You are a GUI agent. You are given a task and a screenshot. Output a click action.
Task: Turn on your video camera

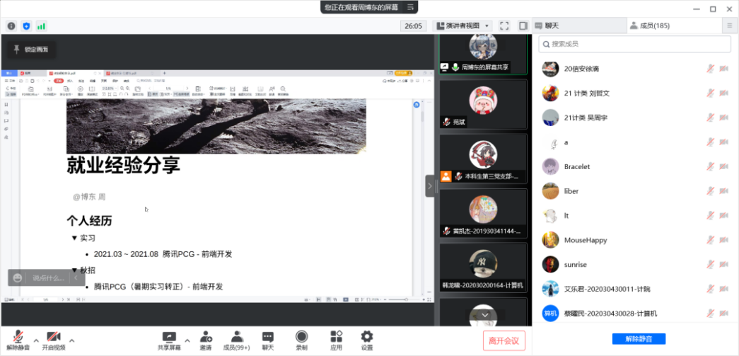pos(53,340)
